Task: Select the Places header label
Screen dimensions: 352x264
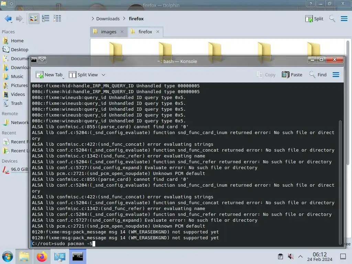Action: (8, 32)
